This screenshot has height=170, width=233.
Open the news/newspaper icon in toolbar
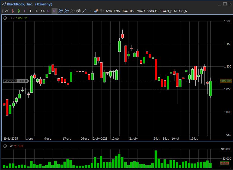click(x=78, y=11)
